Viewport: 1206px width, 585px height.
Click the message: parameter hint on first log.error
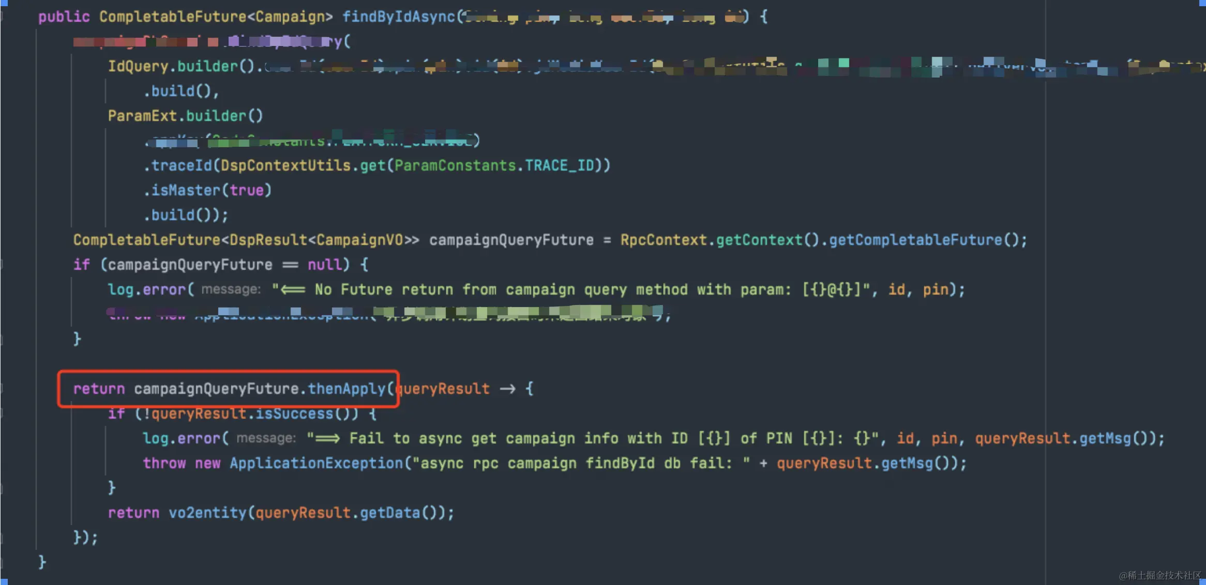coord(231,289)
